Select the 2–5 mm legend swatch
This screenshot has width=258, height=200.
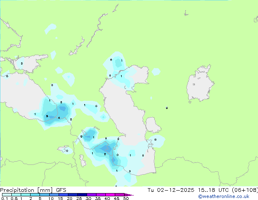pos(35,195)
